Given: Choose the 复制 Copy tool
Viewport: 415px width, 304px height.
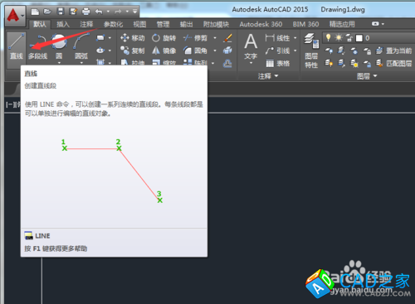Looking at the screenshot, I should 133,51.
